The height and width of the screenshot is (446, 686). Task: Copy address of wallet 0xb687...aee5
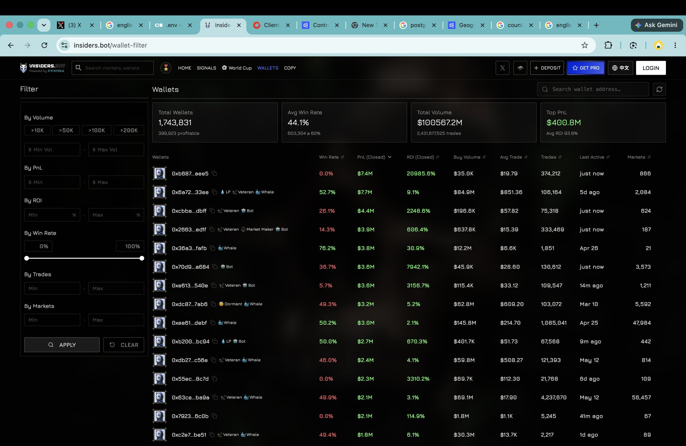pyautogui.click(x=214, y=173)
